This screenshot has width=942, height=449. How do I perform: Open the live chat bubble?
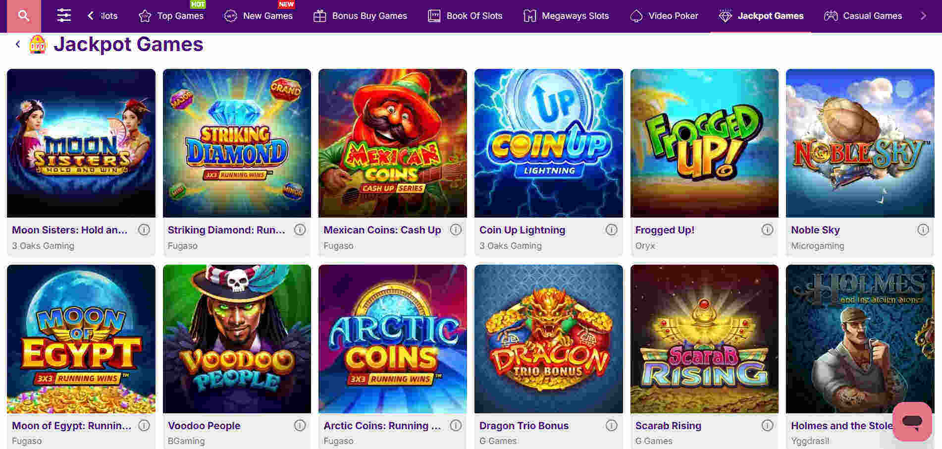click(912, 422)
